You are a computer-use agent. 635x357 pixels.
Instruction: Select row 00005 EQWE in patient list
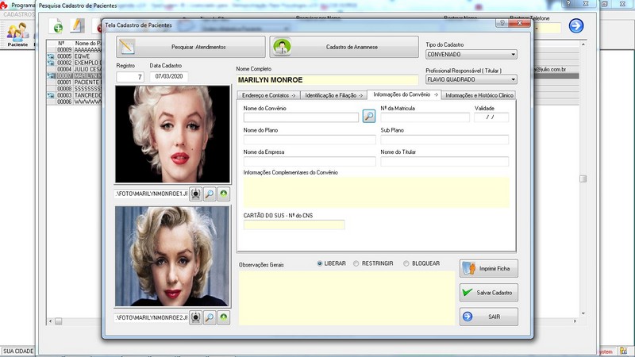pos(74,56)
